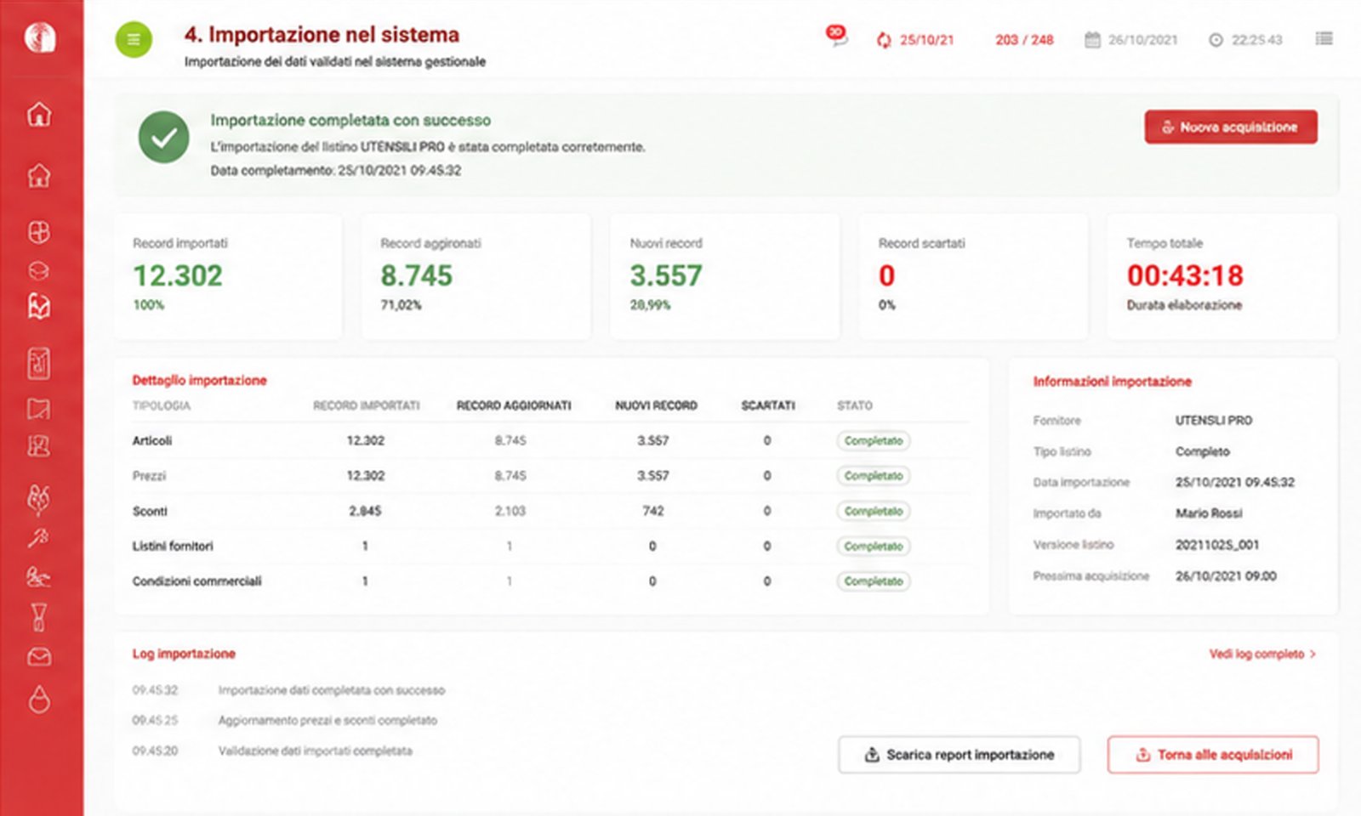This screenshot has width=1361, height=816.
Task: Click the Importato da value Mario Rossi
Action: (1209, 513)
